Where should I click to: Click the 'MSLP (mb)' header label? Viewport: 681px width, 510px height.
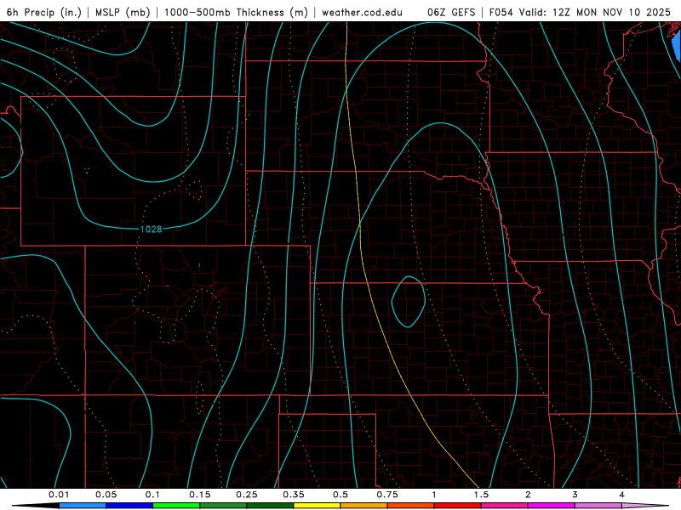pos(123,12)
